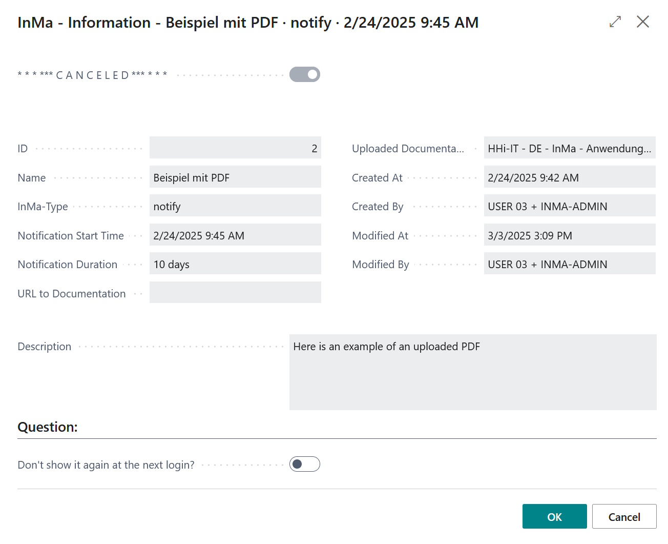Screen dimensions: 668x544
Task: Click inside the Description text area
Action: coord(472,372)
